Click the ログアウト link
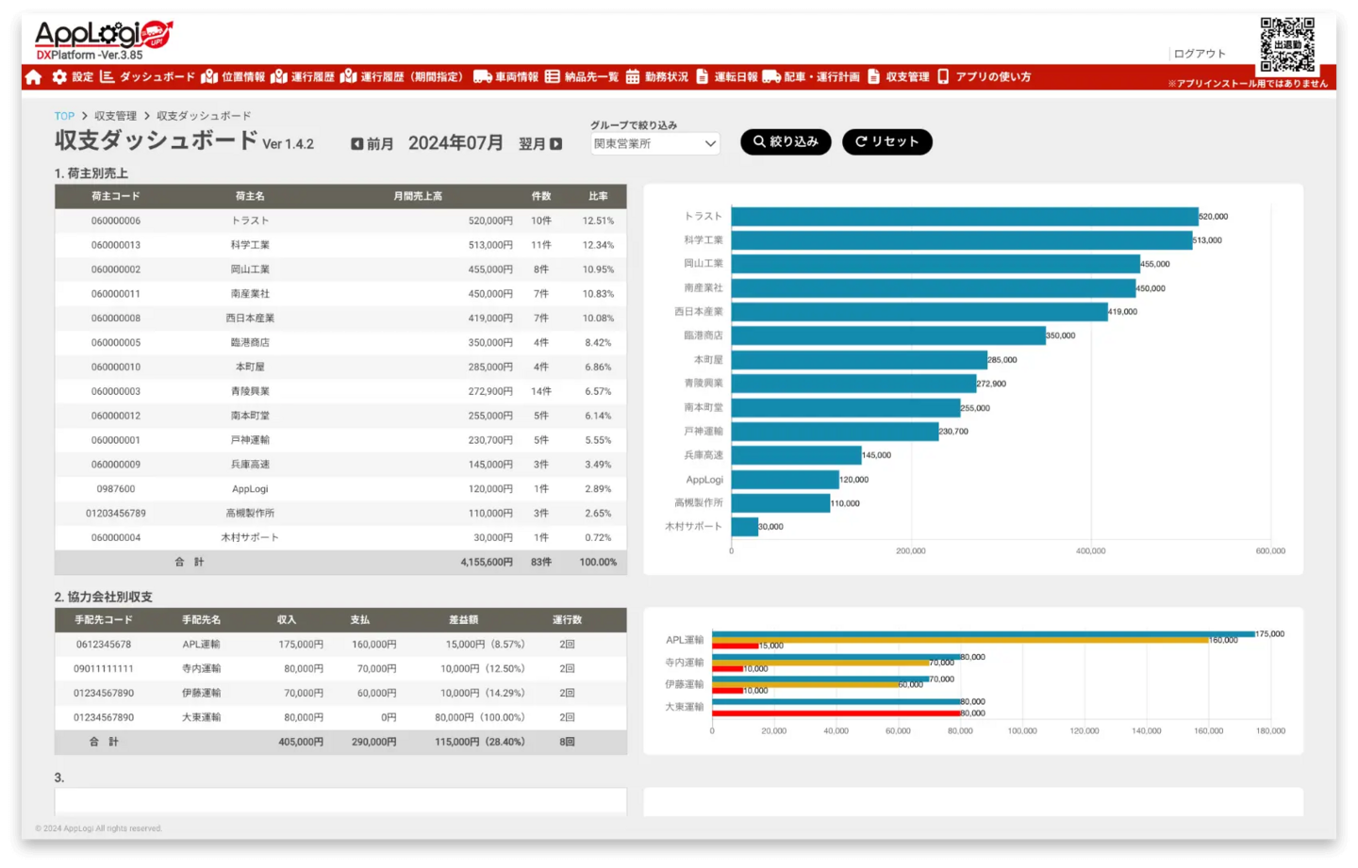 point(1200,54)
